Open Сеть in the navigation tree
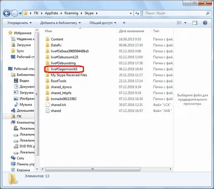214x189 pixels. [20, 158]
